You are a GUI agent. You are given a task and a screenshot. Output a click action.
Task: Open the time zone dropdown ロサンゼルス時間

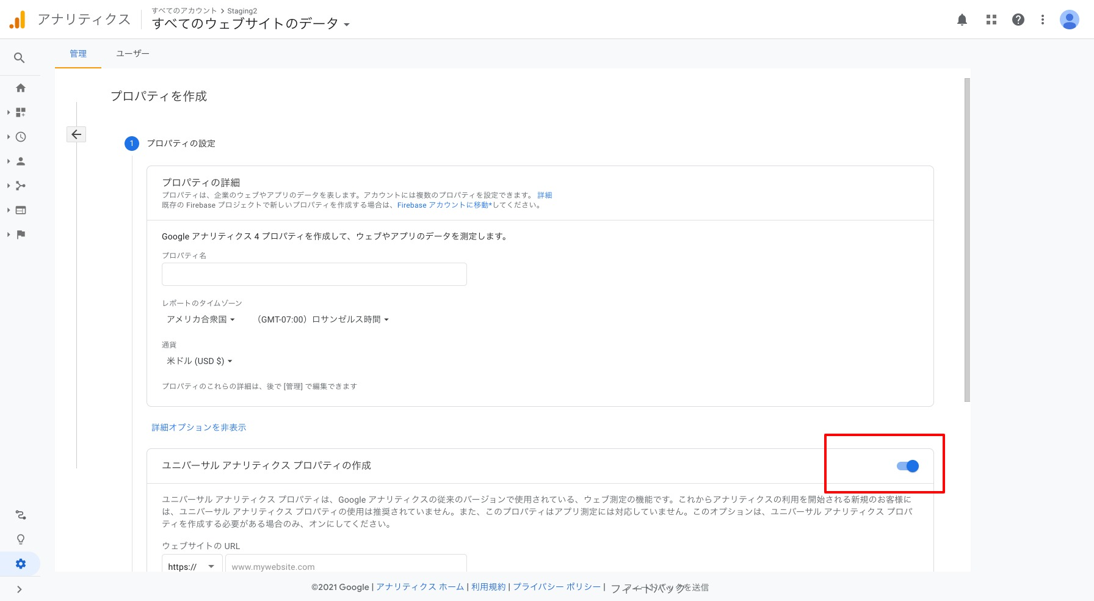tap(323, 319)
